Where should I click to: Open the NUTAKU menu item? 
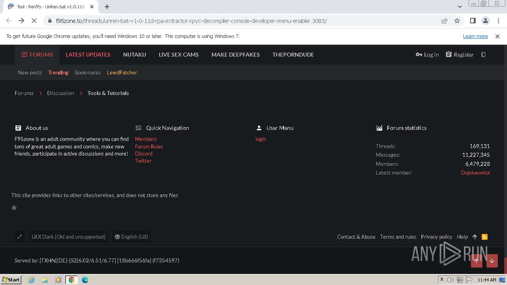pos(135,55)
